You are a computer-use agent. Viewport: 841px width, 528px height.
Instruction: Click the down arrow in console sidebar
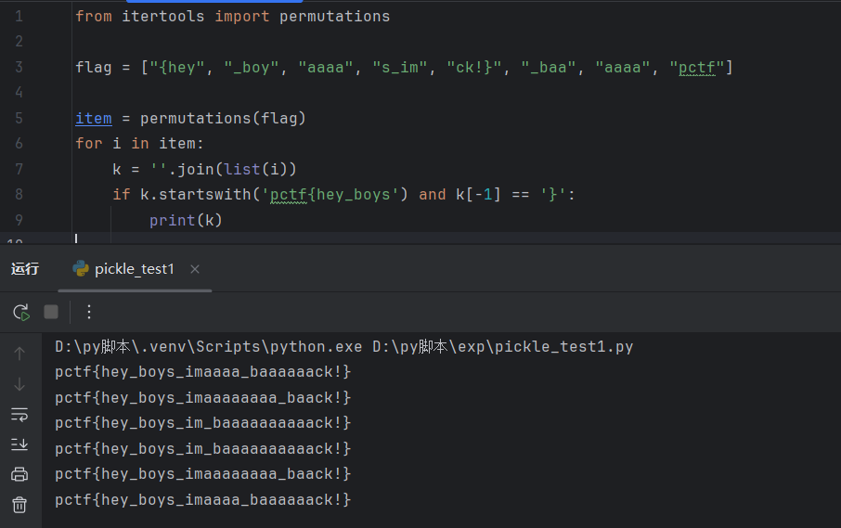19,384
